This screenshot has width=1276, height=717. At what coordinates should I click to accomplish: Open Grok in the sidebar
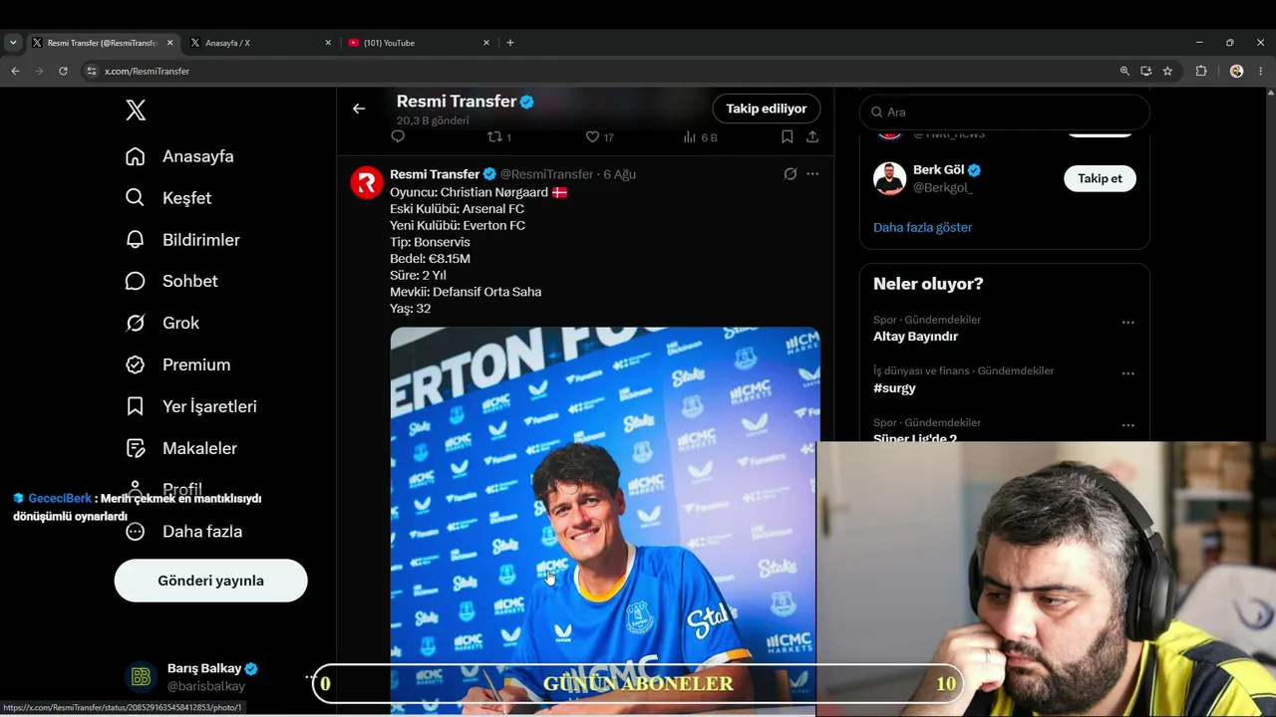(x=162, y=324)
